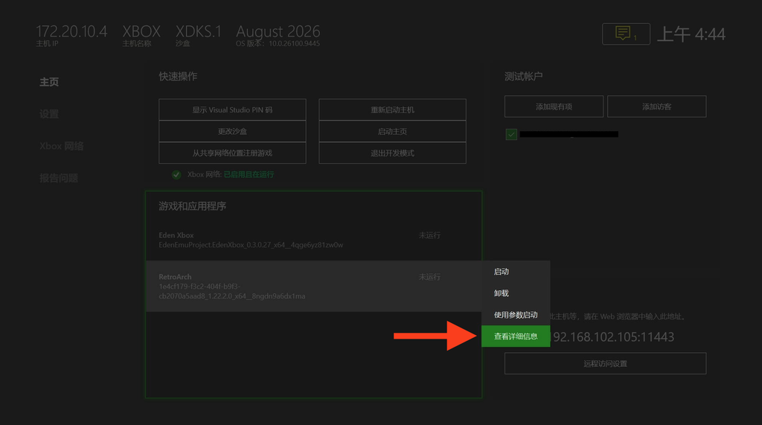Open Xbox 网络 sidebar section
Screen dimensions: 762x425
pos(62,146)
